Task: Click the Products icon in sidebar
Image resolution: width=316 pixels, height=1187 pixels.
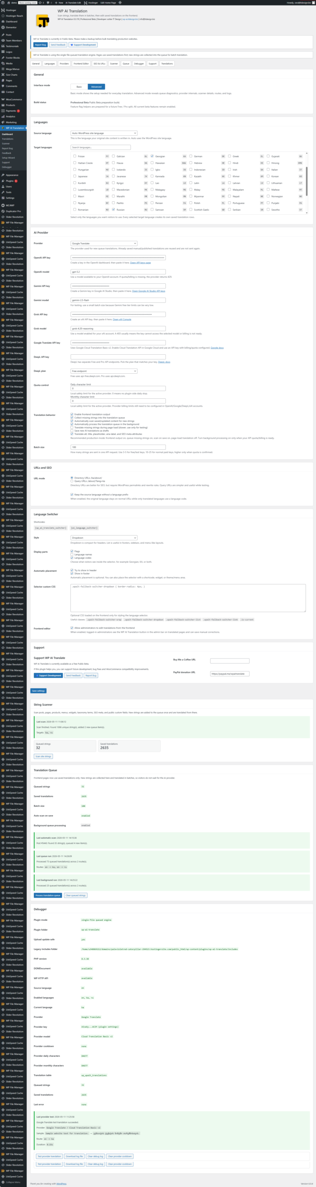Action: tap(3, 105)
